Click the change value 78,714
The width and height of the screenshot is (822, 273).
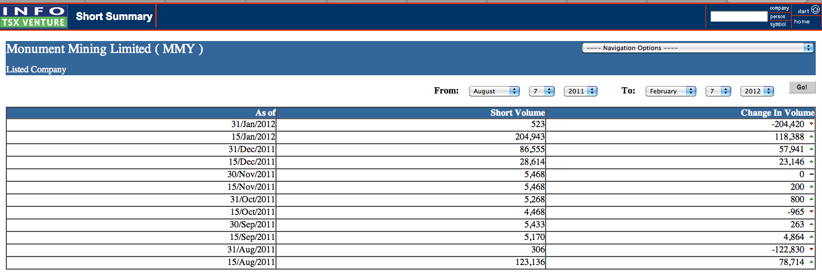click(792, 262)
